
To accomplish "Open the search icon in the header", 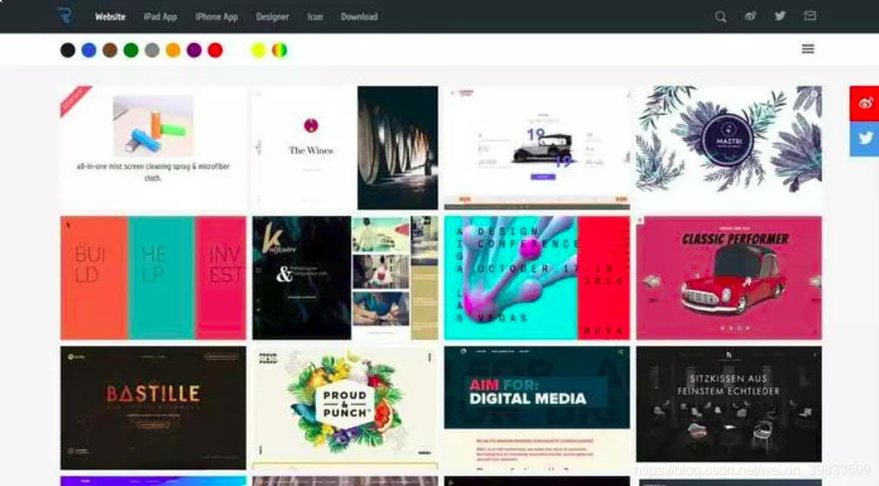I will (721, 17).
